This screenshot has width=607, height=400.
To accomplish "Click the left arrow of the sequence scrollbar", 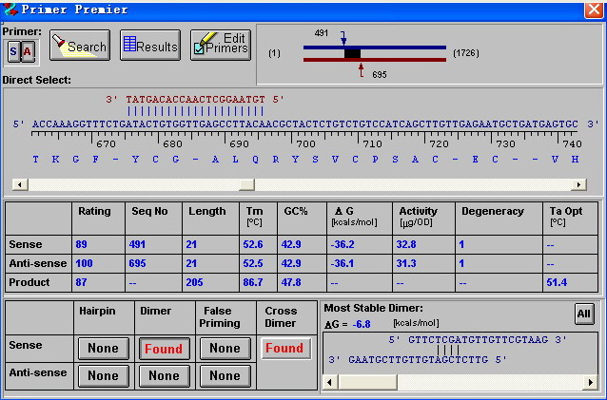I will click(20, 184).
